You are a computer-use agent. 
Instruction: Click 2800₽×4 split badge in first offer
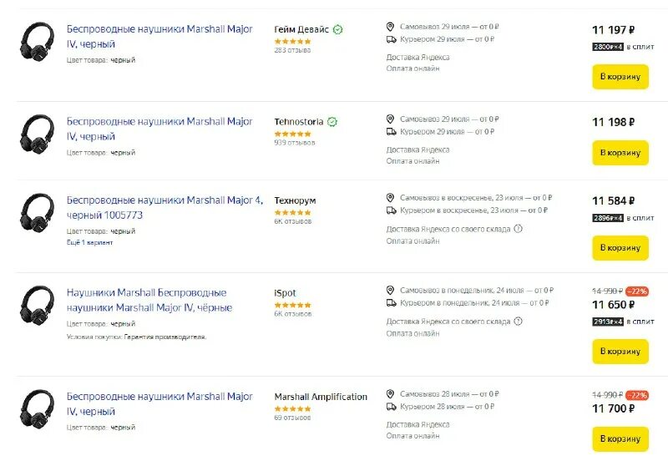pyautogui.click(x=608, y=47)
